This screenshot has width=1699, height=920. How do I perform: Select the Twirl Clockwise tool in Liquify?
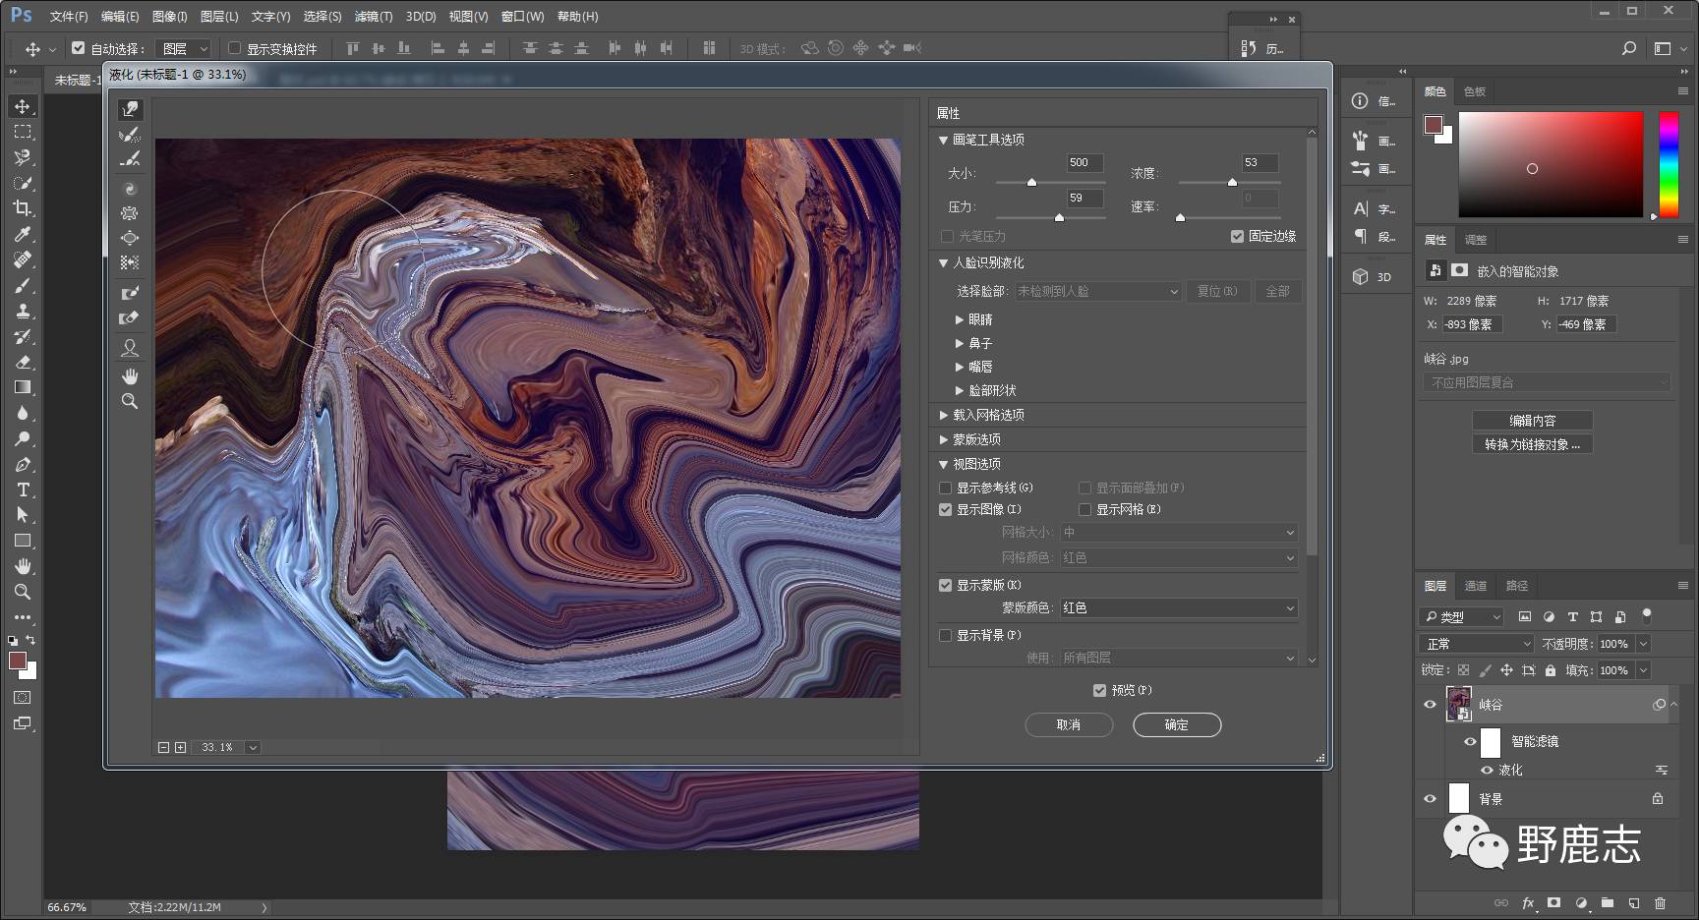tap(130, 189)
